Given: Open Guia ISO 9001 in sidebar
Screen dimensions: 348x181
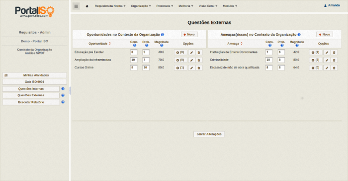Looking at the screenshot, I should point(35,82).
